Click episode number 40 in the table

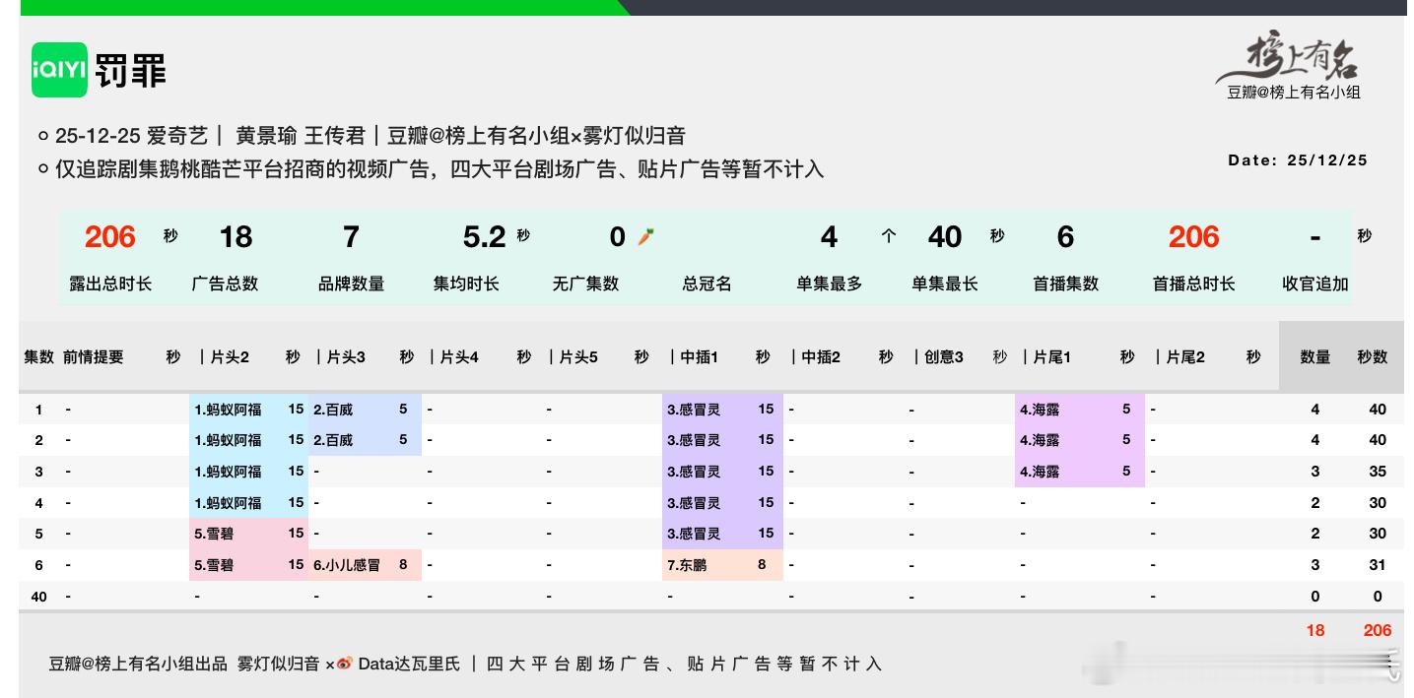[39, 597]
